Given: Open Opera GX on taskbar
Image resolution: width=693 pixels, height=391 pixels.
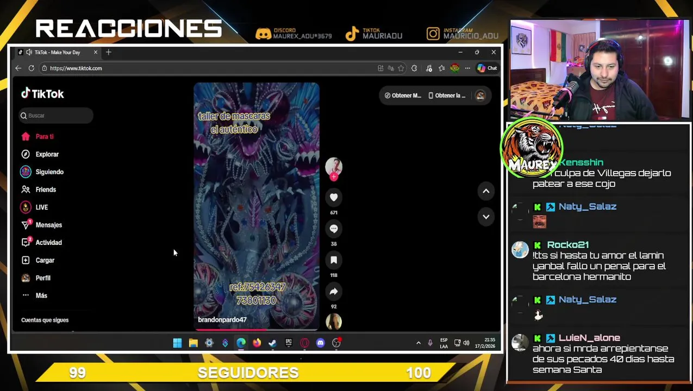Looking at the screenshot, I should click(x=304, y=343).
